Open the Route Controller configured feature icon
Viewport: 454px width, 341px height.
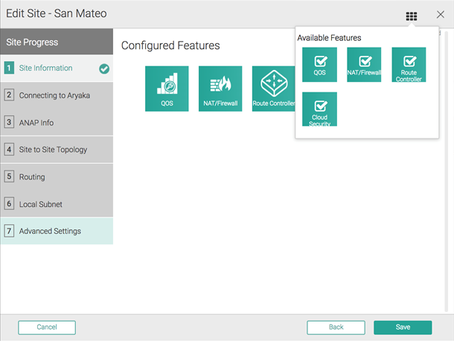coord(274,89)
